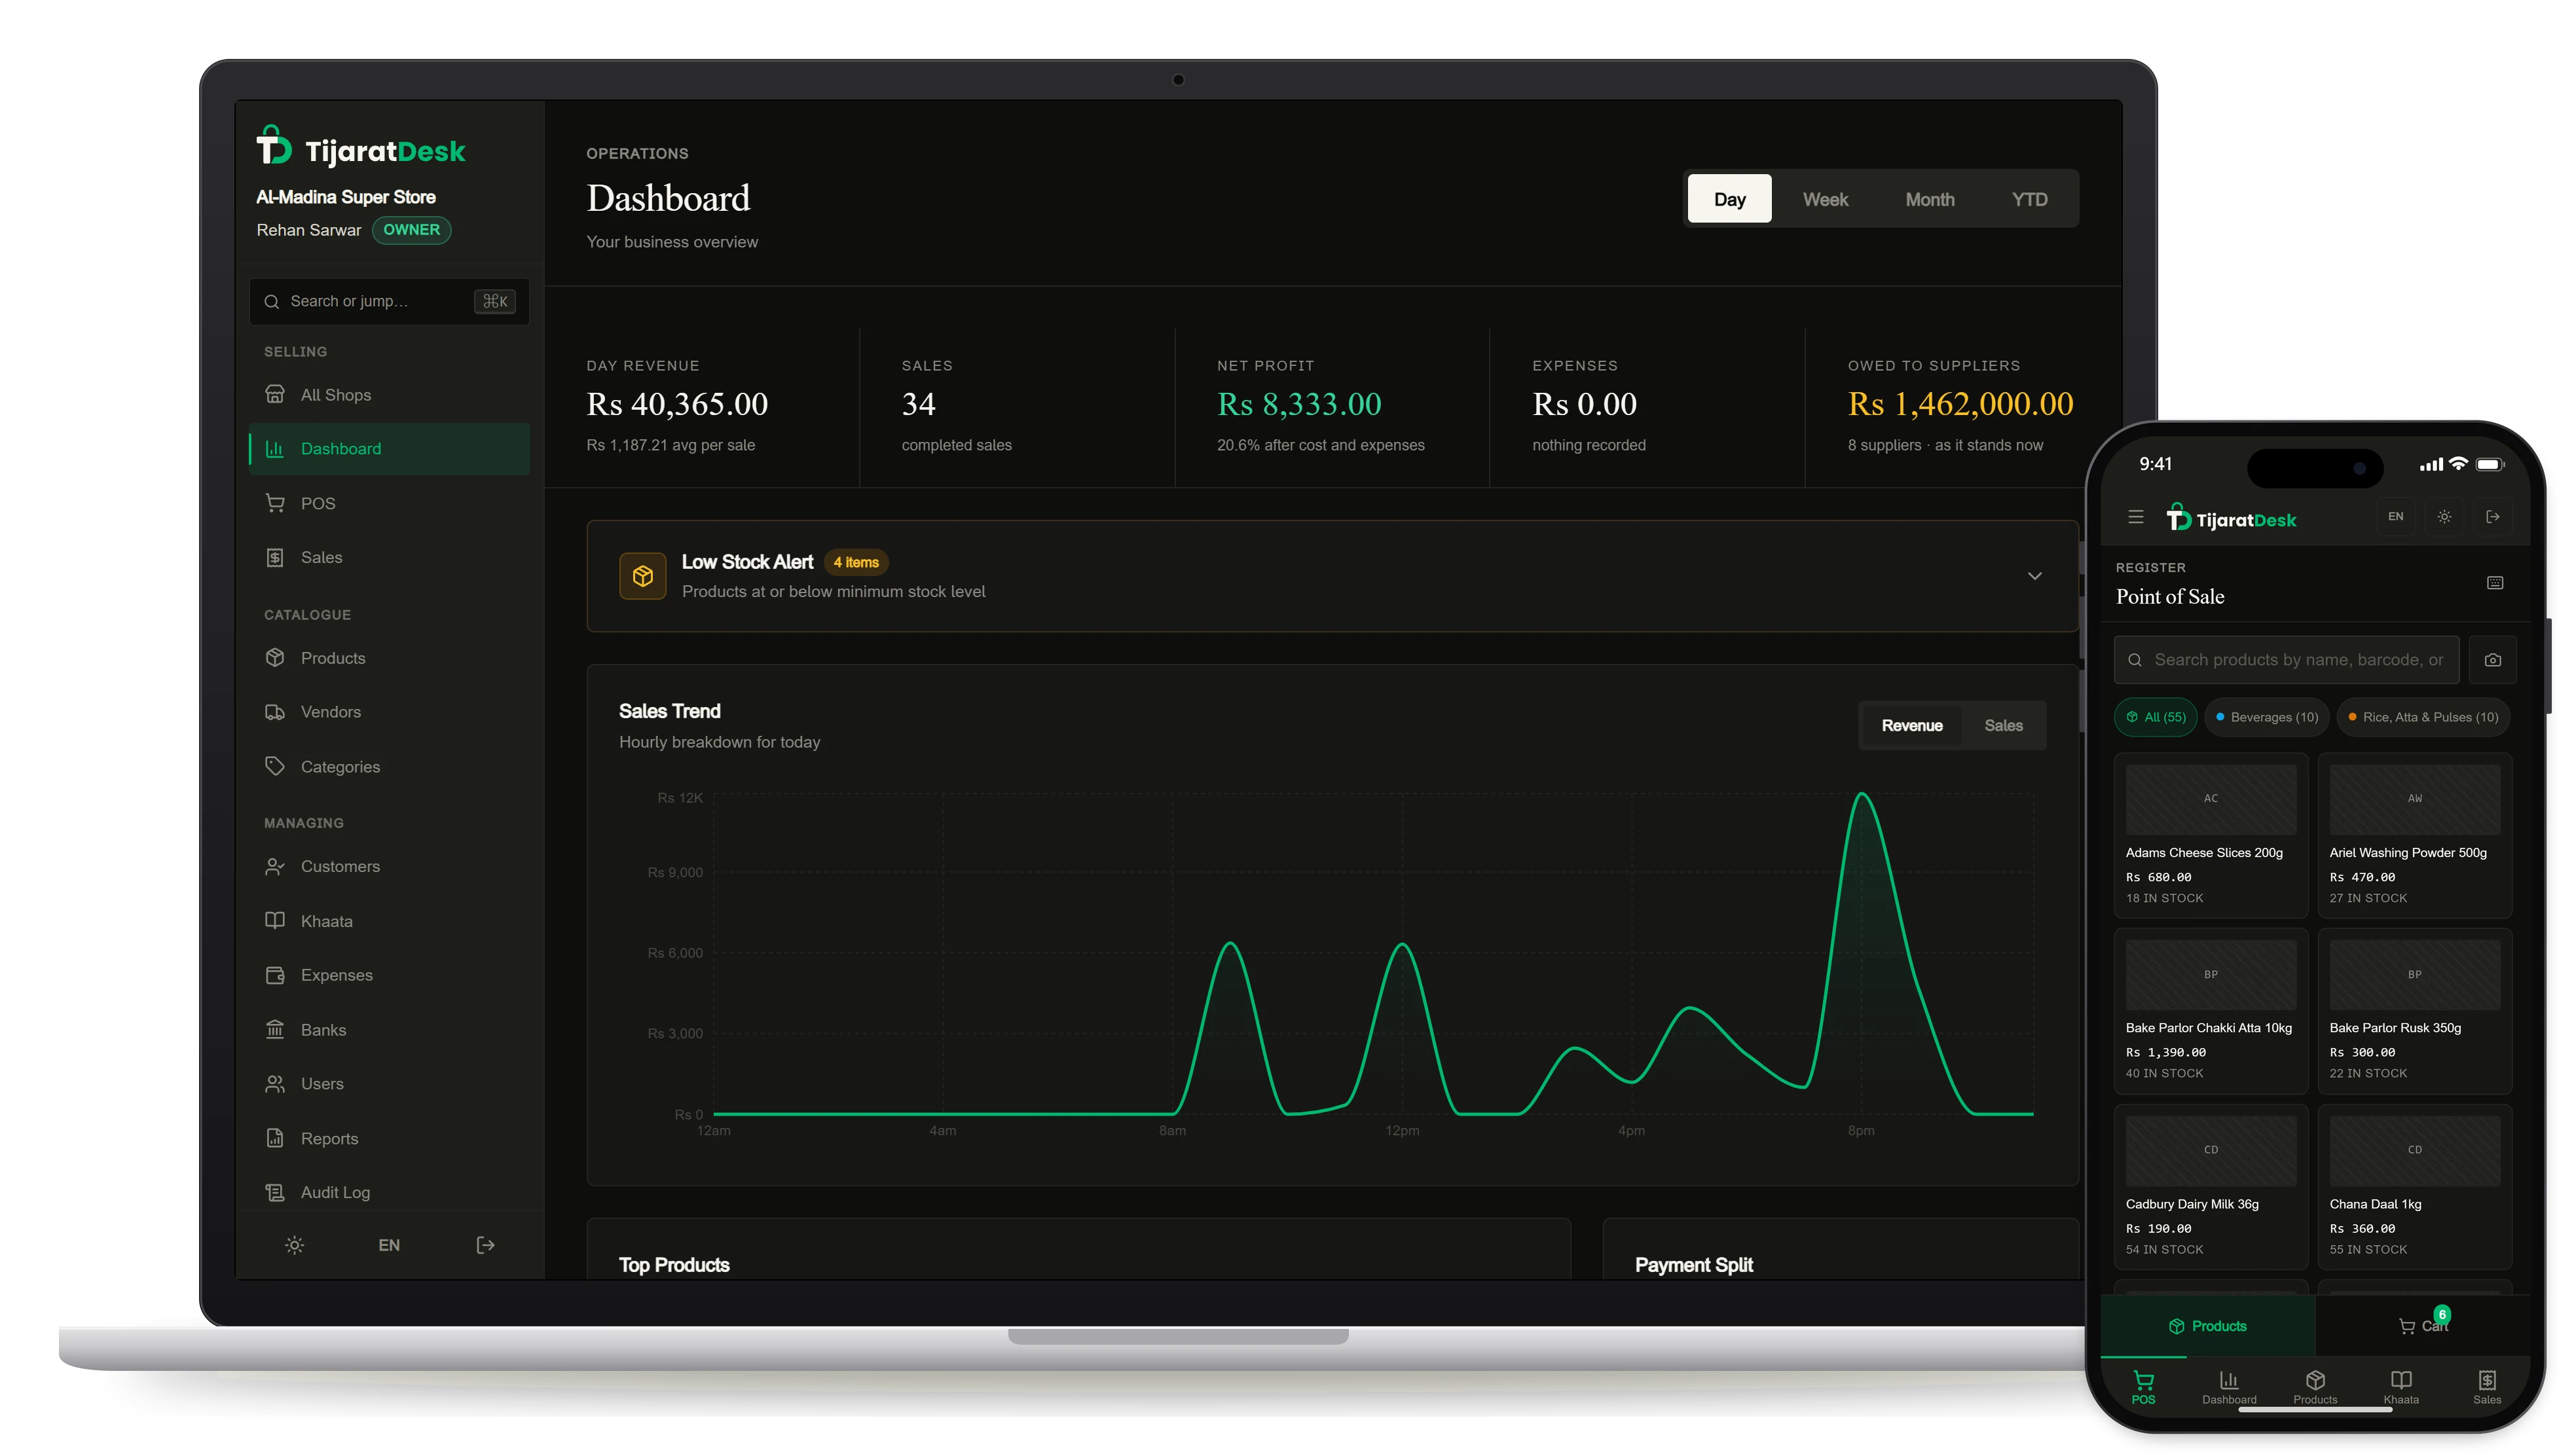Filter by Rice, Atta & Pulses chip

click(x=2423, y=717)
